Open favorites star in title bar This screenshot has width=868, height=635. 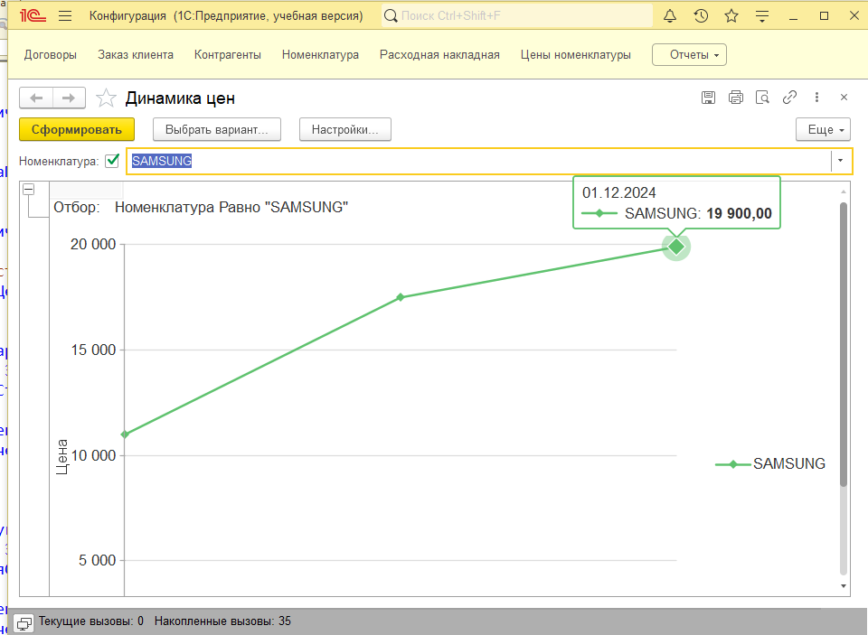click(731, 16)
